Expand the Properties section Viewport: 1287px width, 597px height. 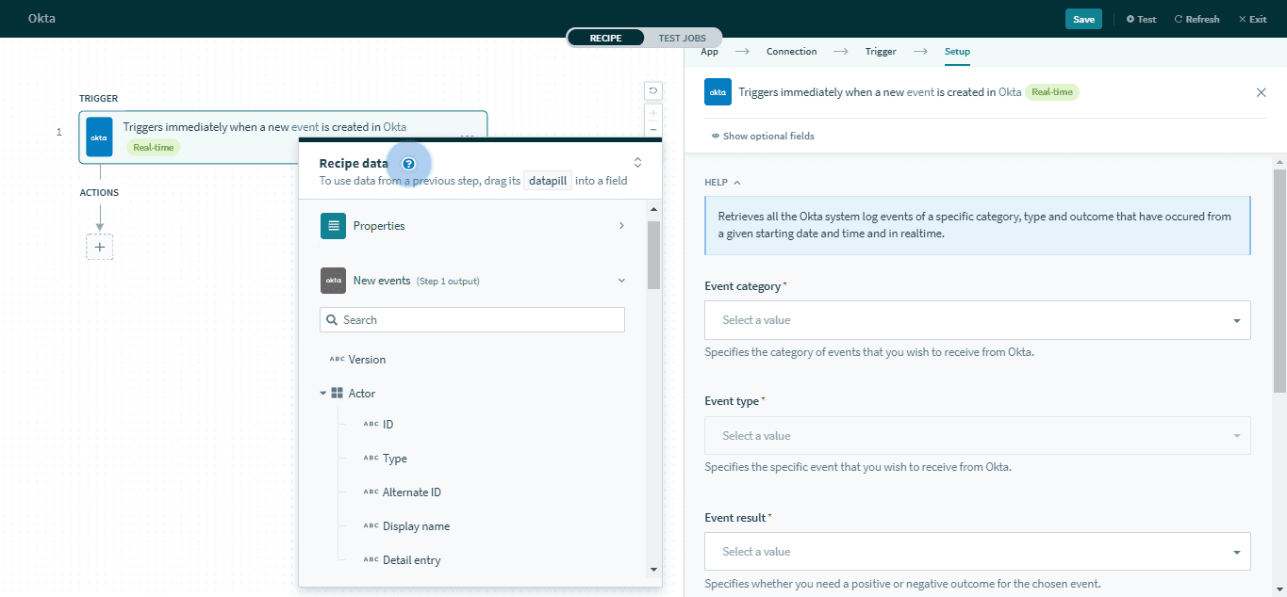[x=620, y=226]
